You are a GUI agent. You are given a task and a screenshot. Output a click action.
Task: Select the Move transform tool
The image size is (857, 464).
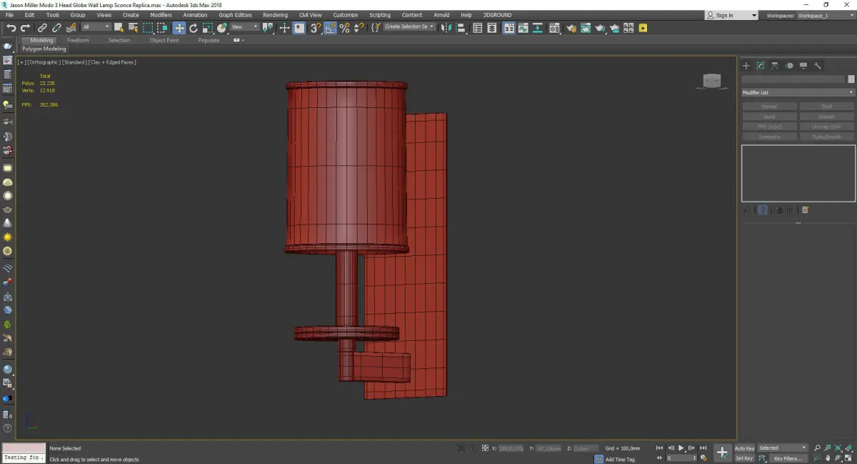tap(179, 28)
